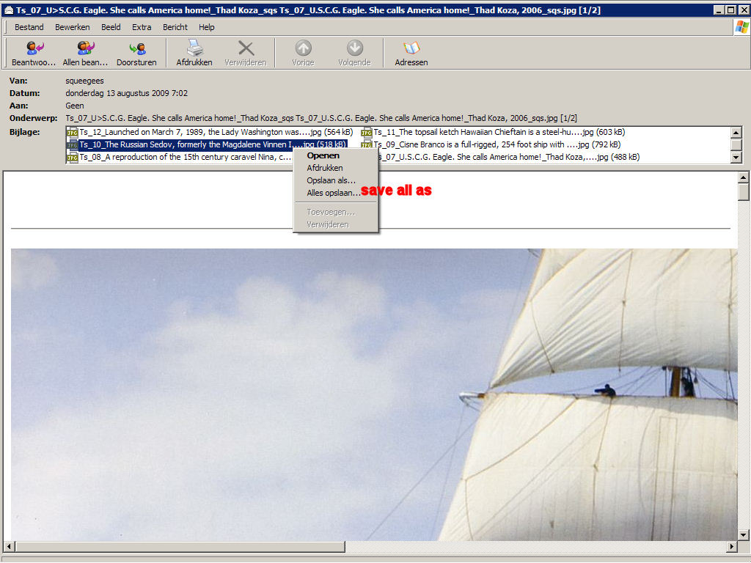Click the message pane scroll down arrow
Screen dimensions: 751x563
[x=743, y=534]
